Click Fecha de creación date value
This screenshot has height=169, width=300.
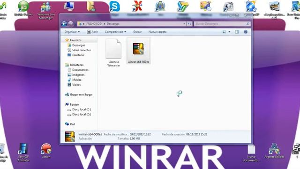click(196, 134)
